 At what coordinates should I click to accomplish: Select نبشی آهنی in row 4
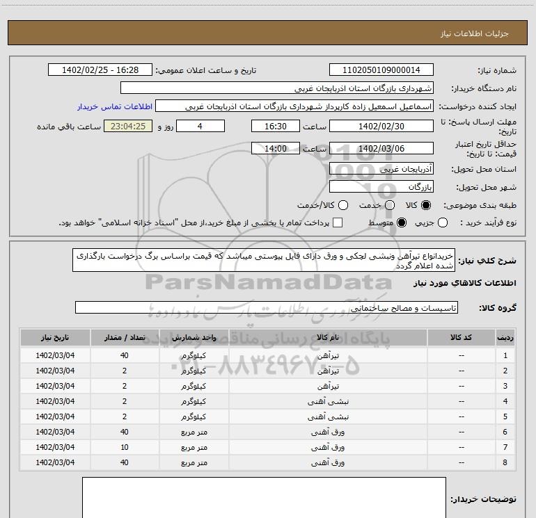(x=328, y=402)
